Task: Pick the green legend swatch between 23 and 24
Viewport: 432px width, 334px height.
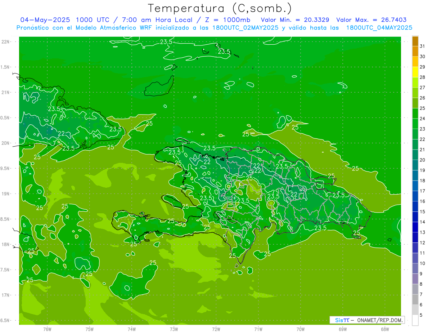Action: tap(415, 124)
